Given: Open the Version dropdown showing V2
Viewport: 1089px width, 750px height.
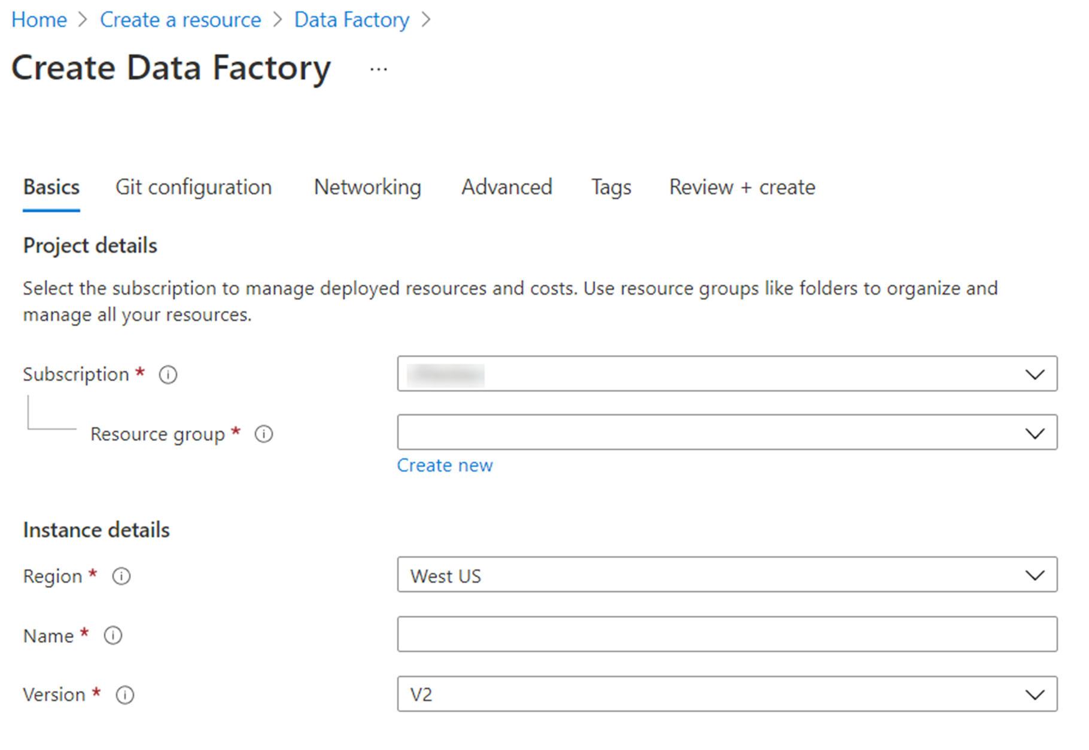Looking at the screenshot, I should click(727, 694).
